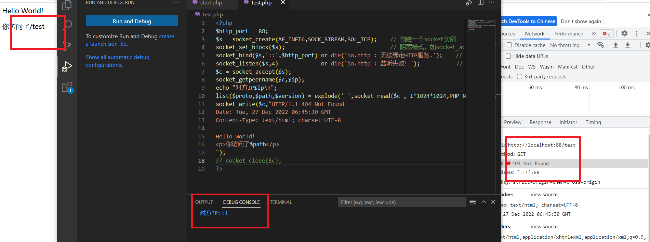Clear the debug console list icon
Viewport: 650px width, 242px height.
[473, 202]
